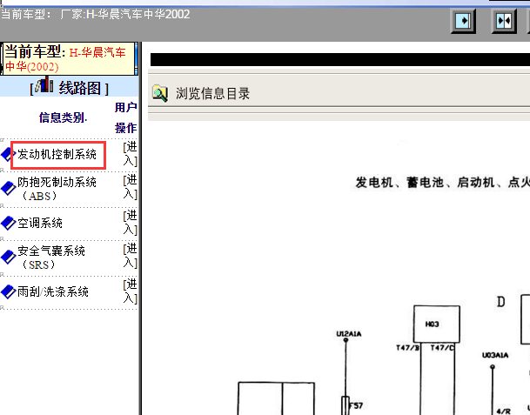The image size is (530, 415).
Task: Click the U03A1A node label in diagram
Action: coord(495,355)
